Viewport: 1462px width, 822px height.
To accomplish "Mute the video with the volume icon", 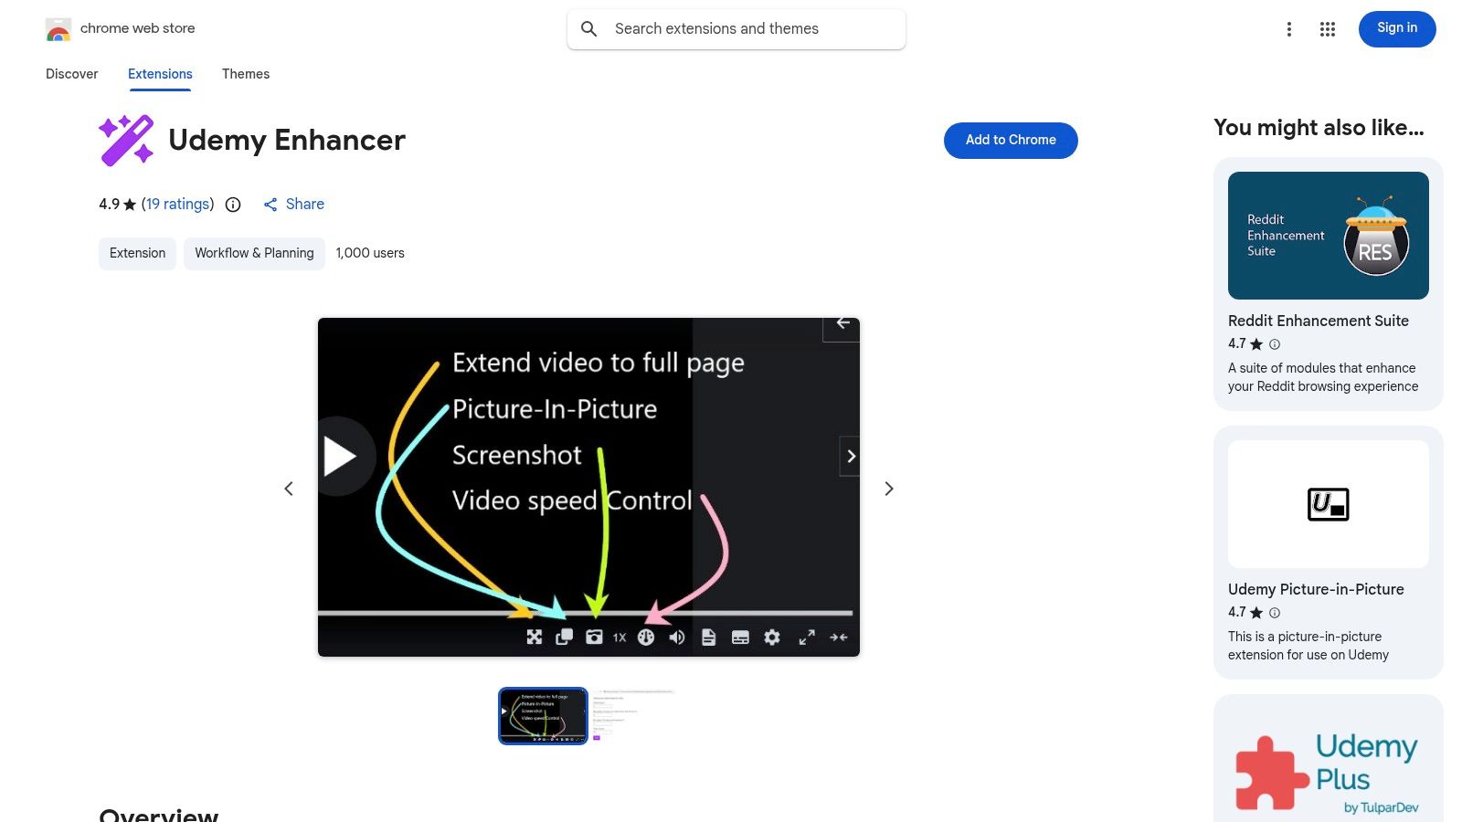I will click(676, 637).
